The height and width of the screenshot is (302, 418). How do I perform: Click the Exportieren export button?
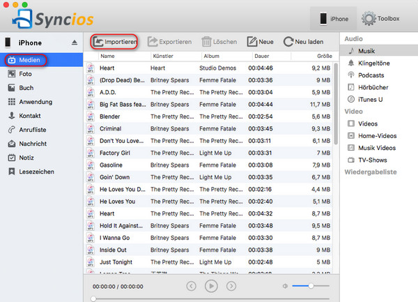(x=170, y=42)
